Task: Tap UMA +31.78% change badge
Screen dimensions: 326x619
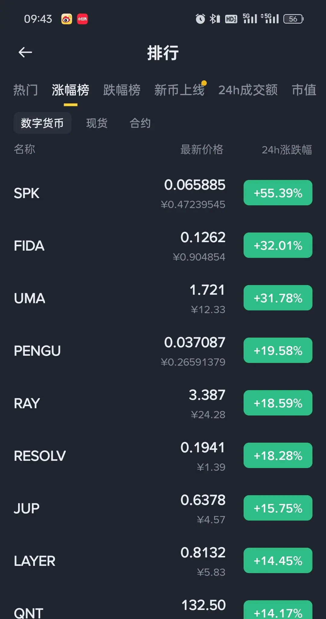Action: (x=278, y=298)
